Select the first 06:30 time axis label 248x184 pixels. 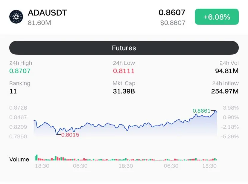[80, 166]
